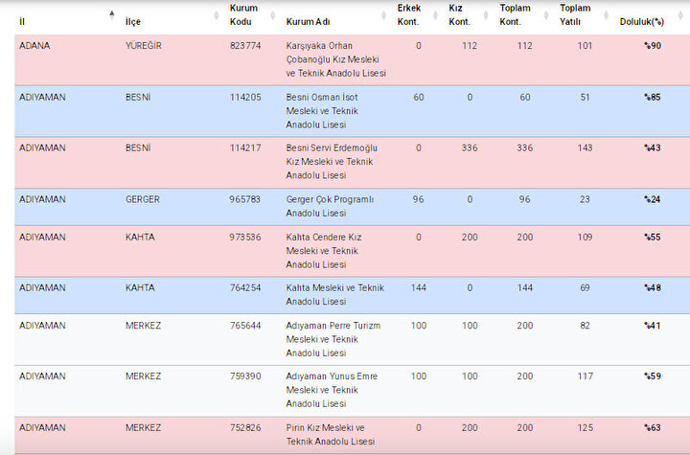Select the %24 occupancy value
690x455 pixels.
(653, 199)
